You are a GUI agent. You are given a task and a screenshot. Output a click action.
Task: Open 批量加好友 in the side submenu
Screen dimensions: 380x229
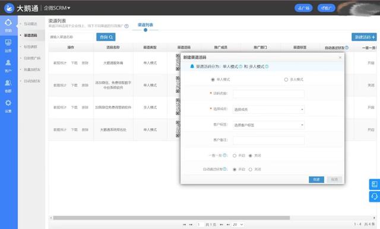coord(32,69)
